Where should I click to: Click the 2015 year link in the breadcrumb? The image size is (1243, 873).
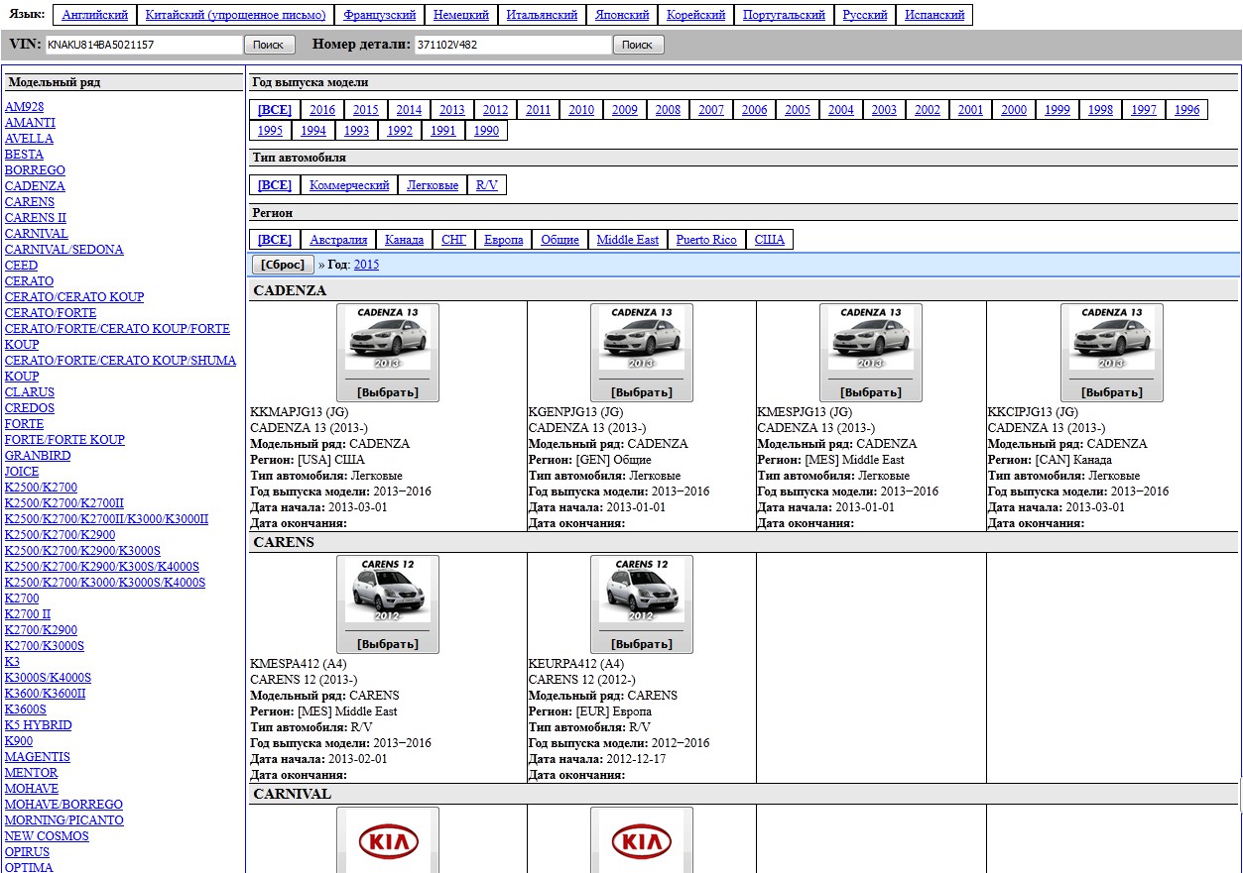[x=366, y=265]
